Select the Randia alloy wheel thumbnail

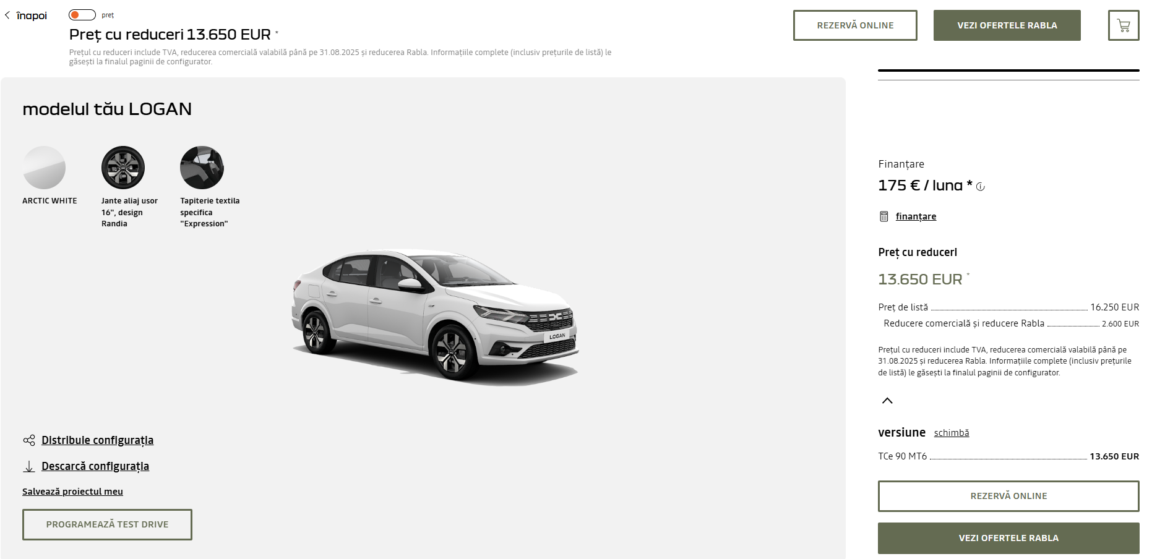pos(123,168)
